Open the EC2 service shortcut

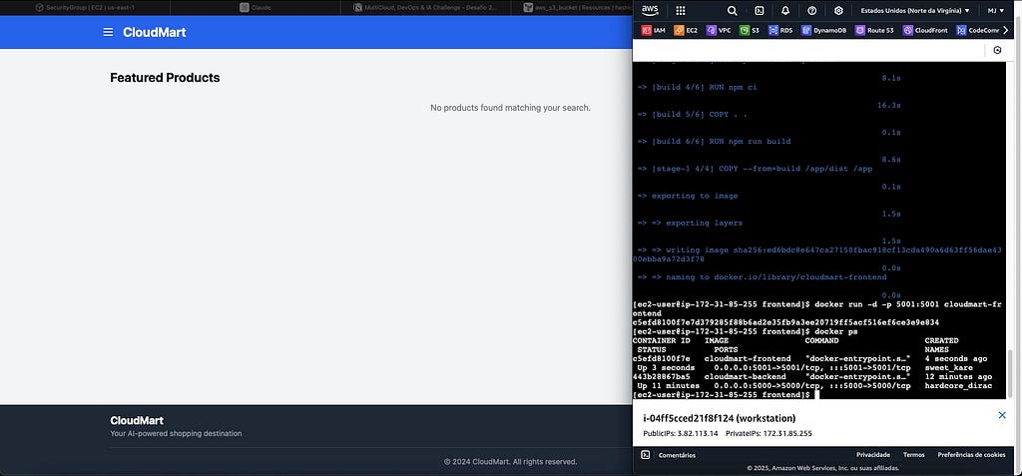(x=686, y=30)
